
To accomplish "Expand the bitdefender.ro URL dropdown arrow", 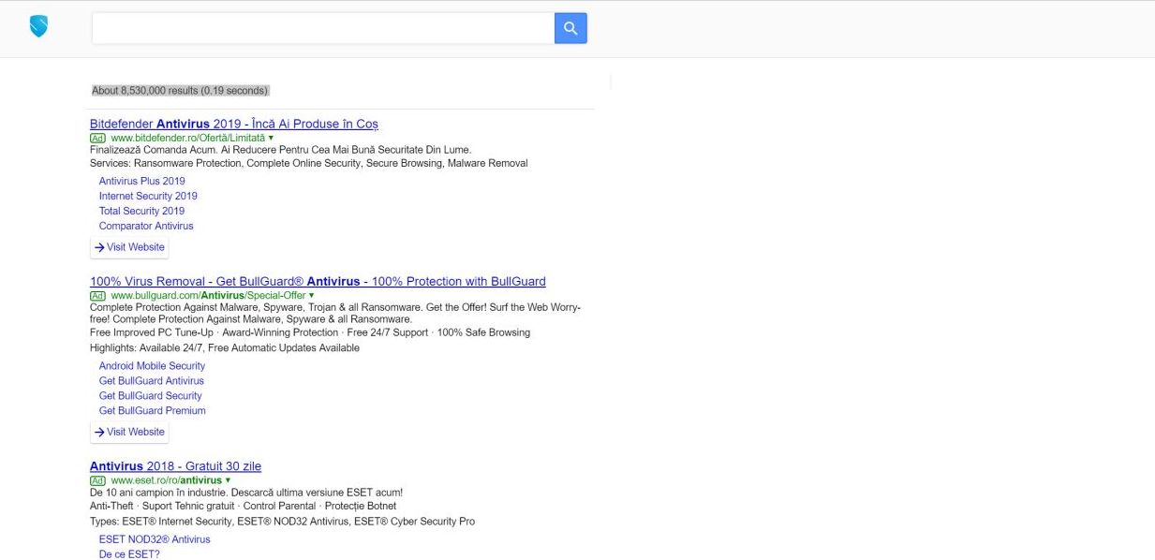I will (271, 138).
